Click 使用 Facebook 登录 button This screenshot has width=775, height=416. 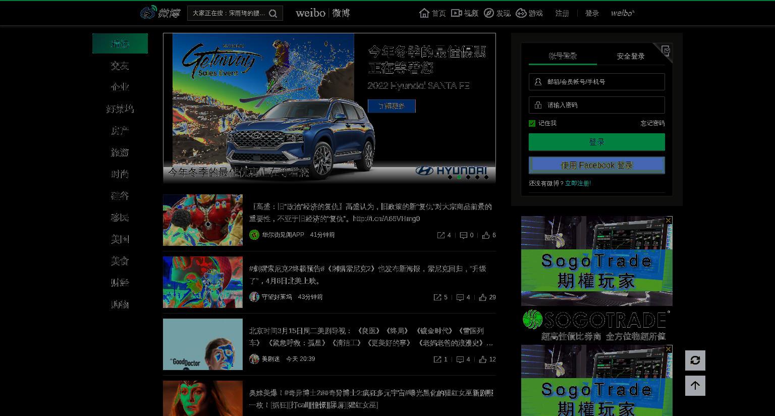(597, 165)
